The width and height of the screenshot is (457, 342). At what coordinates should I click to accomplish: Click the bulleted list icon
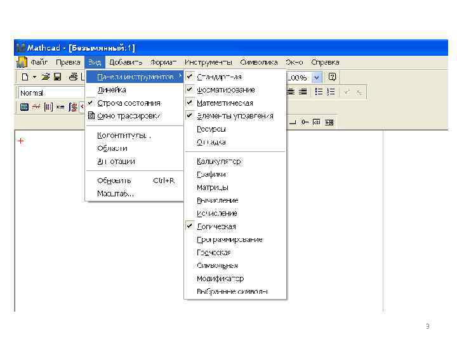tap(319, 92)
